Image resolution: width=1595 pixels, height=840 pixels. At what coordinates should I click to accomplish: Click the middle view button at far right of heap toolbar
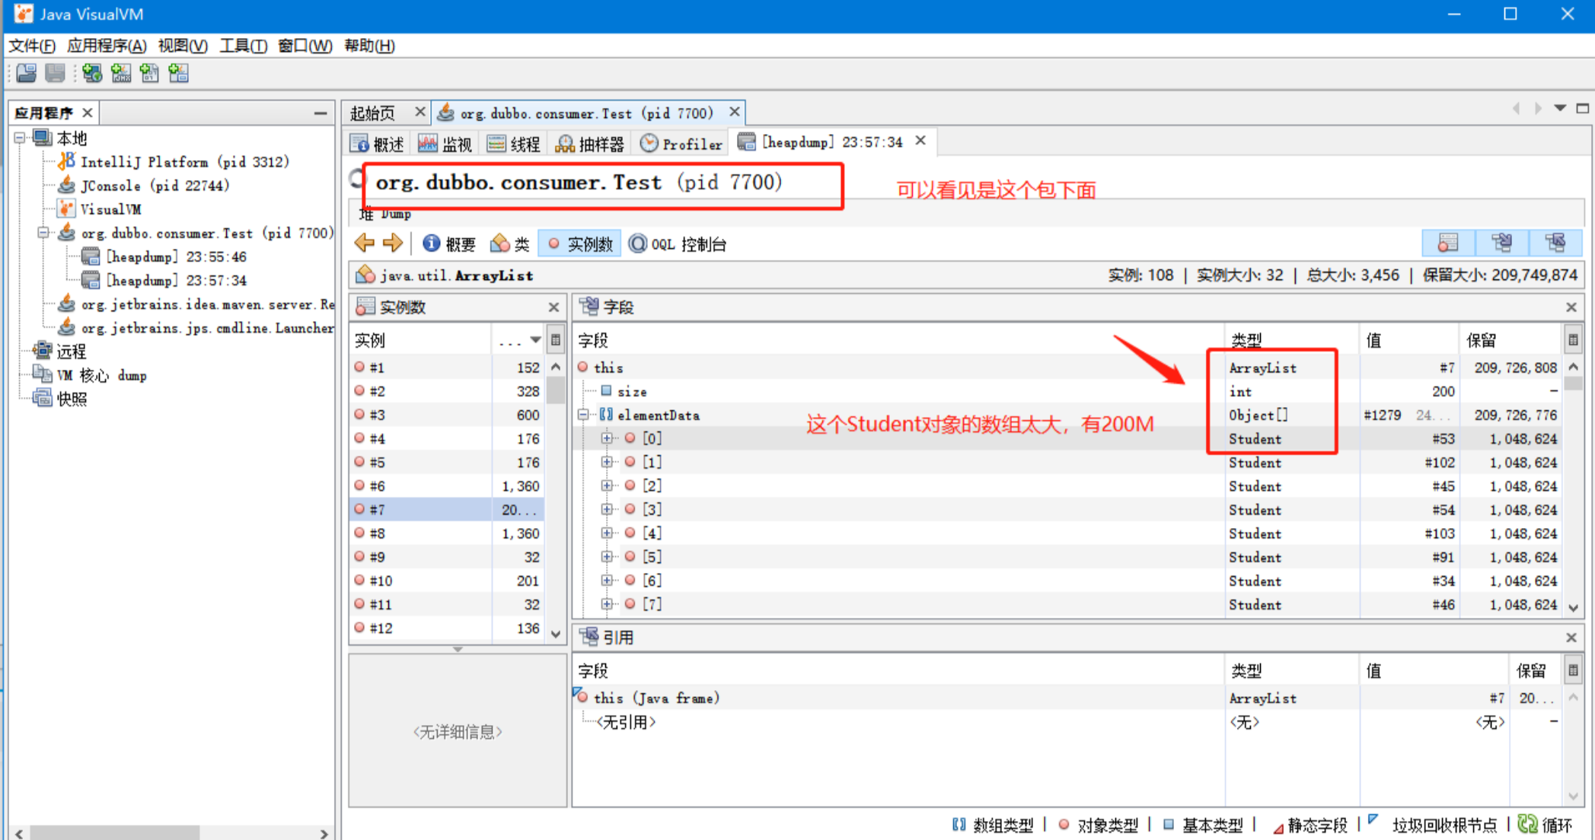1501,243
